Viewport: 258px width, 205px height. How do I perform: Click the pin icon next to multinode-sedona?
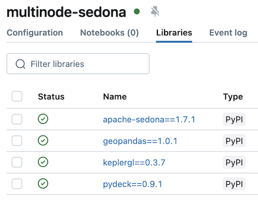click(x=155, y=11)
